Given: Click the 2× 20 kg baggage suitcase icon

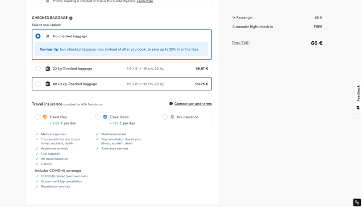Looking at the screenshot, I should pos(48,84).
